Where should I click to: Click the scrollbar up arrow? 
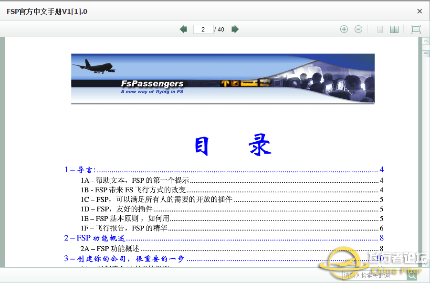[x=425, y=41]
